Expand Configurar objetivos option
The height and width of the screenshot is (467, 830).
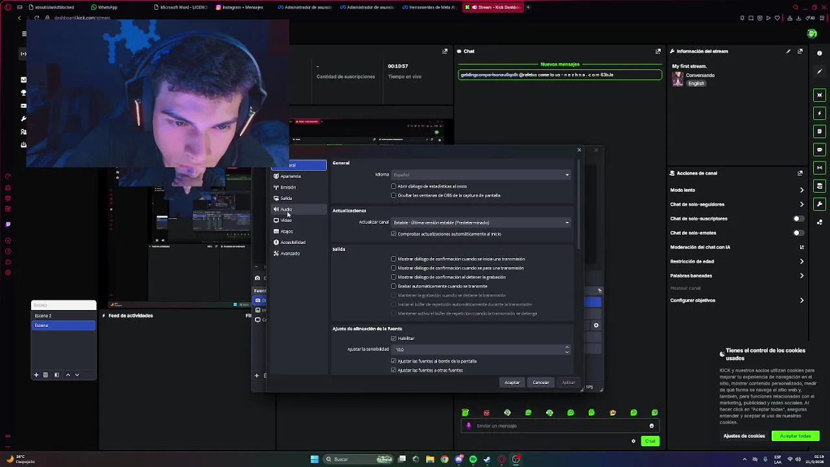pos(801,300)
